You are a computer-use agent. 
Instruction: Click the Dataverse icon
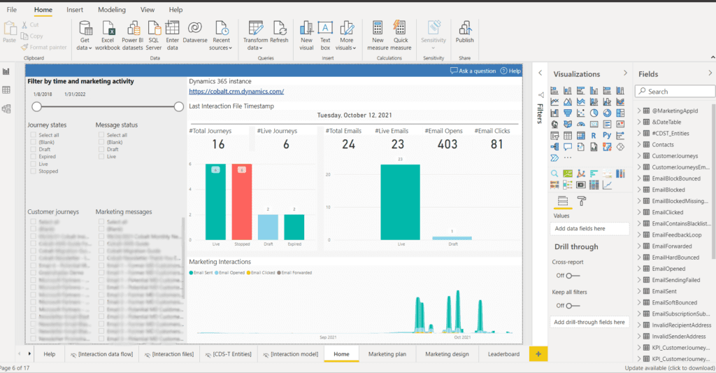(195, 28)
